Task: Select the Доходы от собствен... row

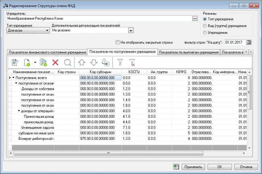Action: tap(128, 89)
